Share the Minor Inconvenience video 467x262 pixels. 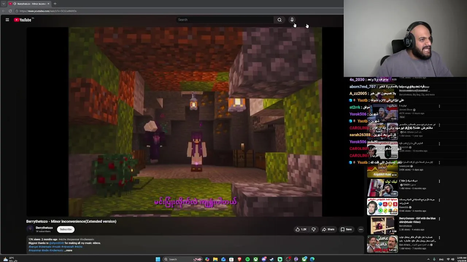328,230
